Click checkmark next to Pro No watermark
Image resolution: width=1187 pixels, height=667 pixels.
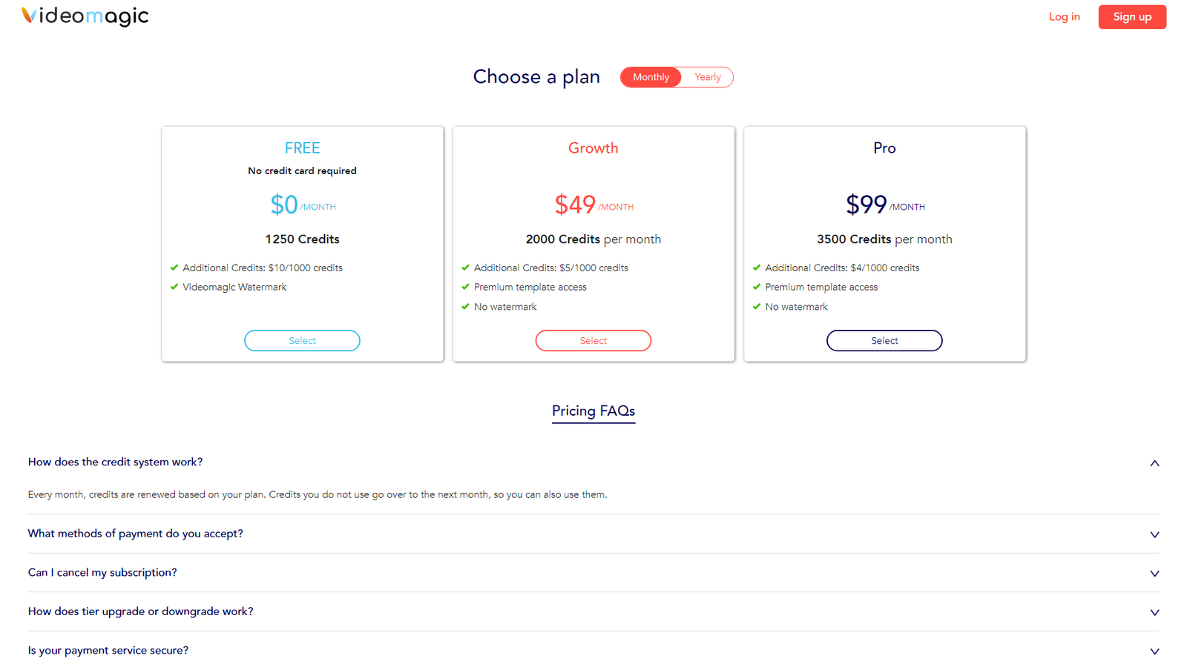tap(757, 306)
